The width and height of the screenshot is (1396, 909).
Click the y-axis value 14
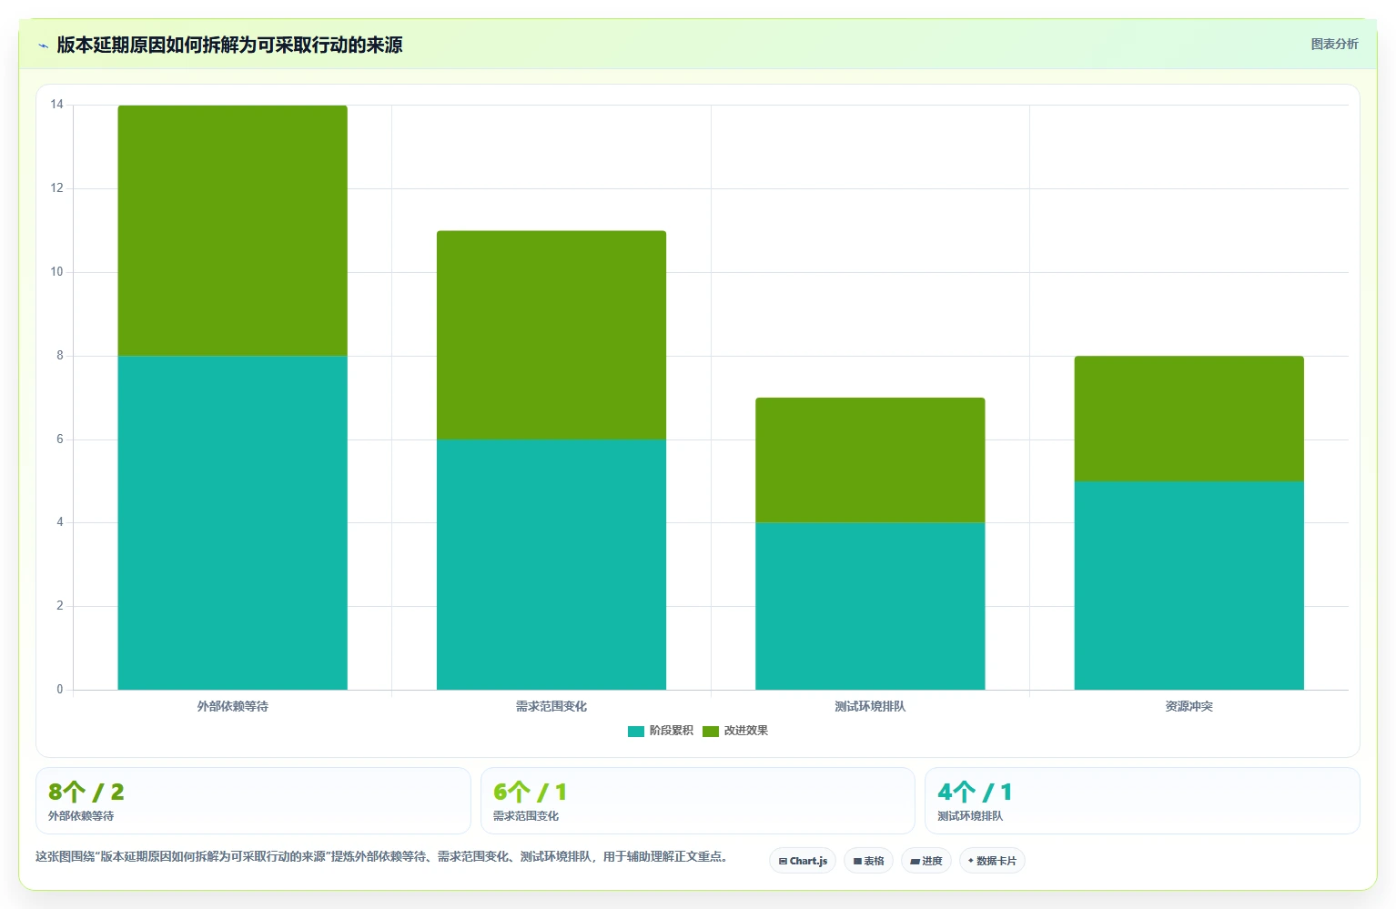(57, 105)
